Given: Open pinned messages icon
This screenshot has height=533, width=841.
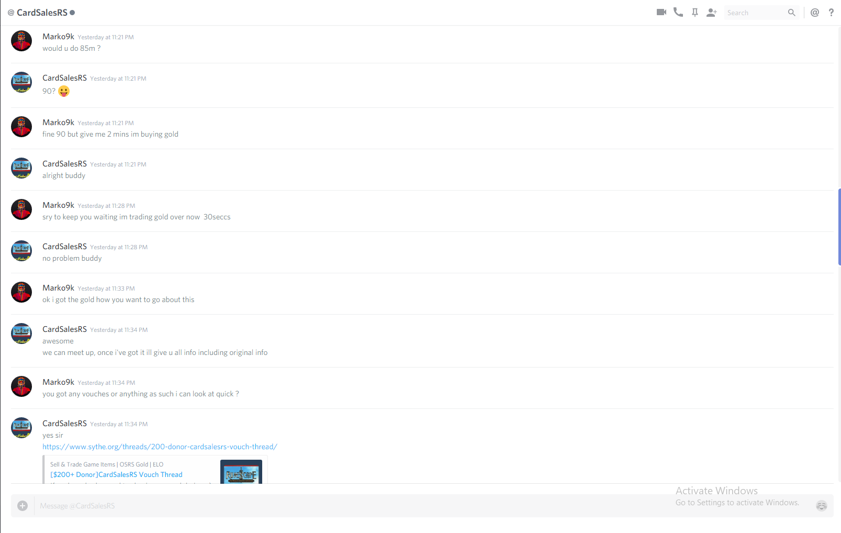Looking at the screenshot, I should [x=695, y=13].
